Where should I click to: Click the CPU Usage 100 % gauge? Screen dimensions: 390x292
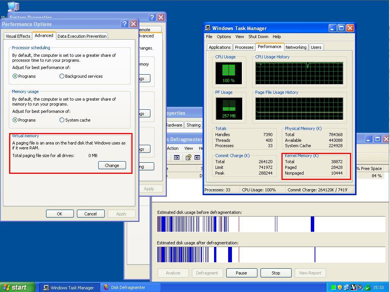point(229,73)
